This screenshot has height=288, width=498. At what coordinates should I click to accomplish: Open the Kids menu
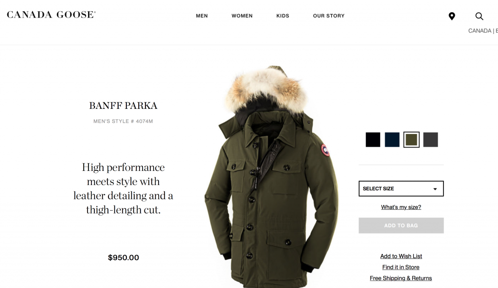[283, 16]
